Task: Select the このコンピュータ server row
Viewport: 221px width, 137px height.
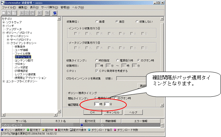Action: pyautogui.click(x=81, y=125)
